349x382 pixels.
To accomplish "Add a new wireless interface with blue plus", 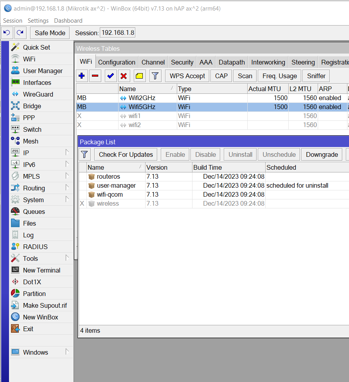I will coord(82,75).
